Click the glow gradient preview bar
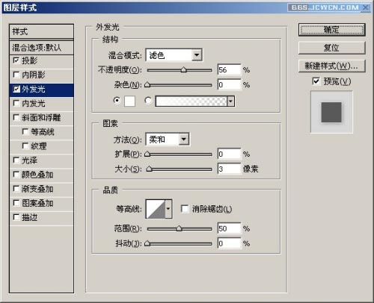The width and height of the screenshot is (374, 303). [191, 101]
